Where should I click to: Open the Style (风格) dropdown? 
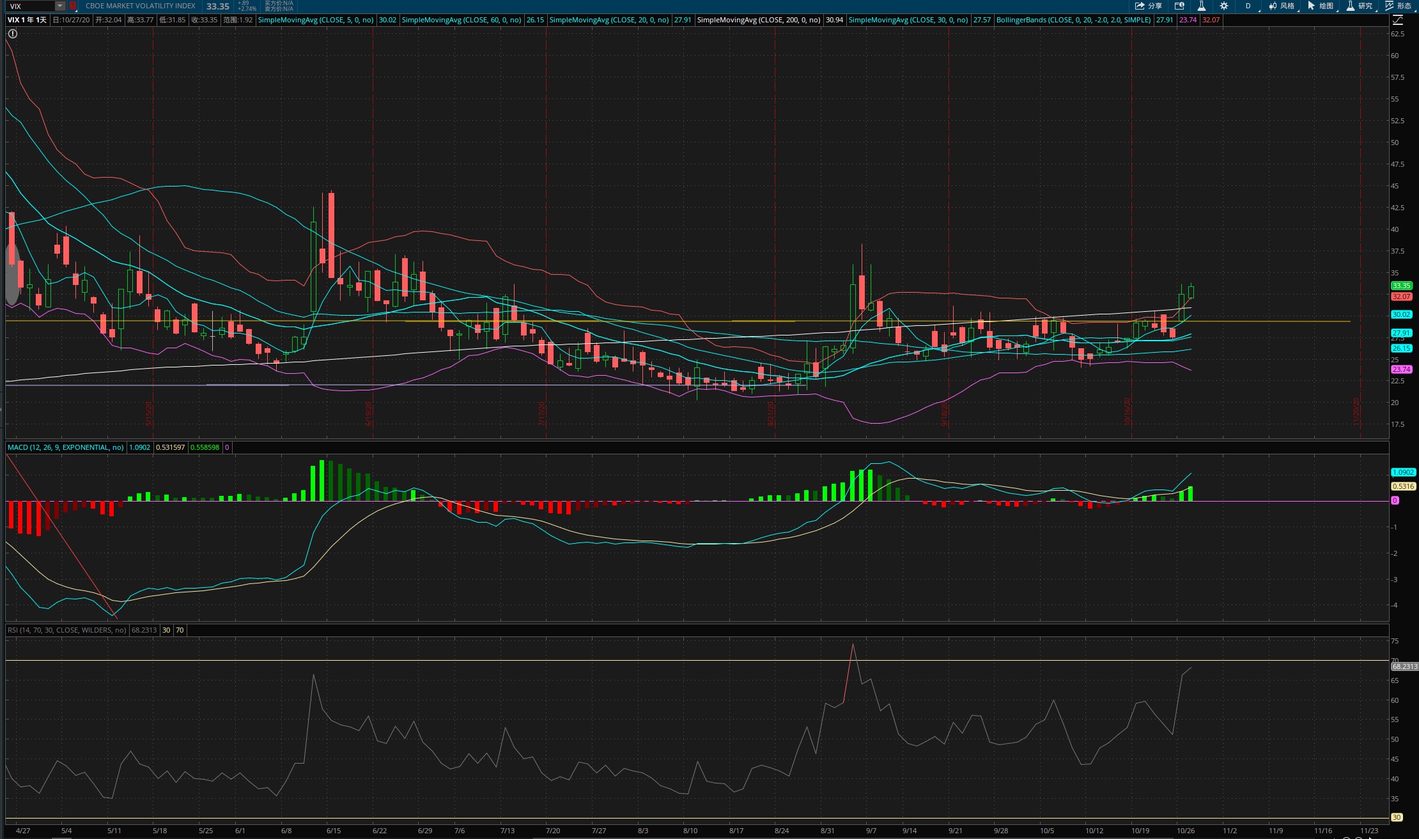(1282, 6)
